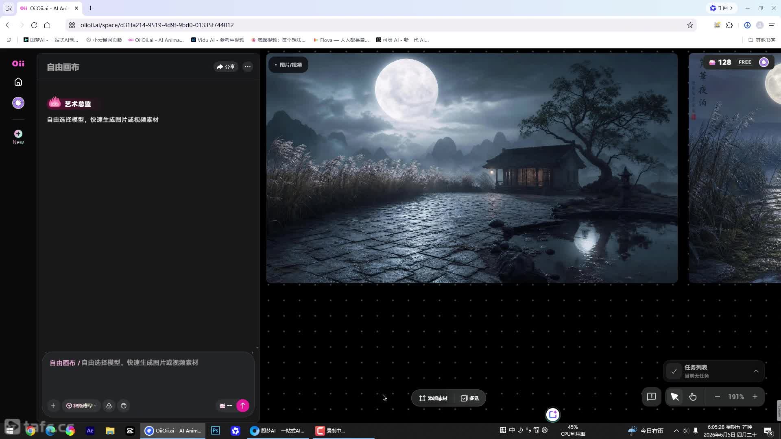Collapse the 任务列表 task list panel
This screenshot has height=439, width=781.
pos(756,371)
